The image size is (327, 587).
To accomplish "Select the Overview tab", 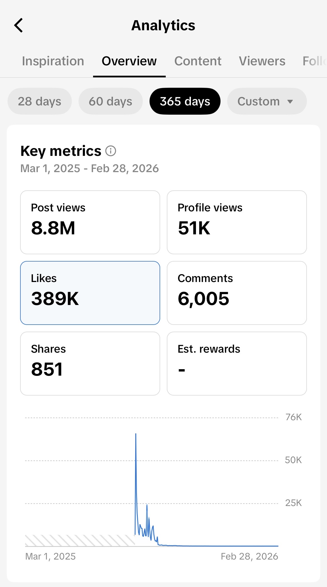I will (129, 61).
